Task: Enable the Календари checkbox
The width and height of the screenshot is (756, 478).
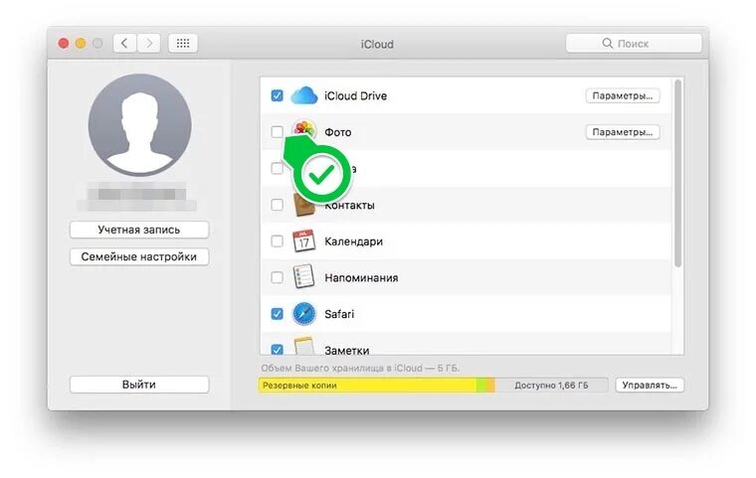Action: 277,240
